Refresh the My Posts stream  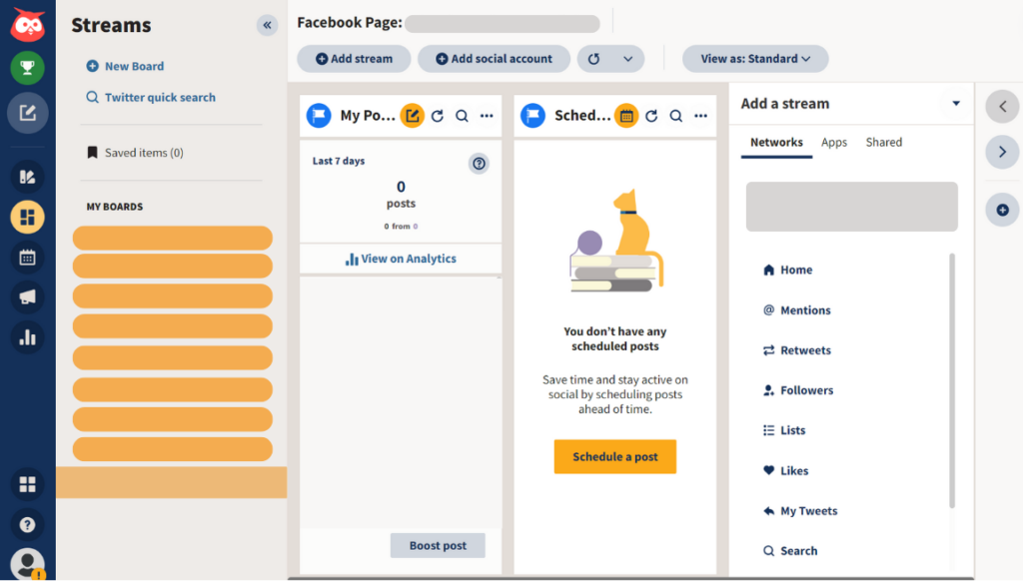tap(437, 116)
